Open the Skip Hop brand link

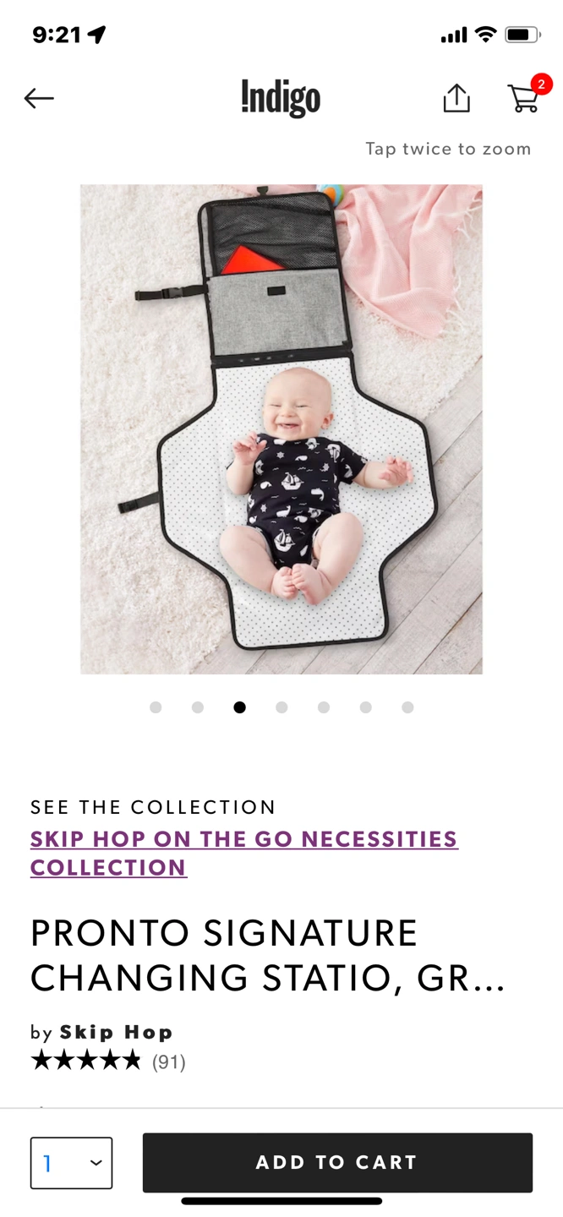pos(117,1032)
